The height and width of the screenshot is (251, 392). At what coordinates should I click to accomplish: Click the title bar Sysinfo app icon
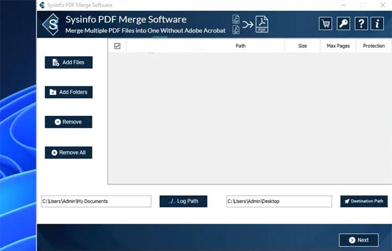point(42,5)
